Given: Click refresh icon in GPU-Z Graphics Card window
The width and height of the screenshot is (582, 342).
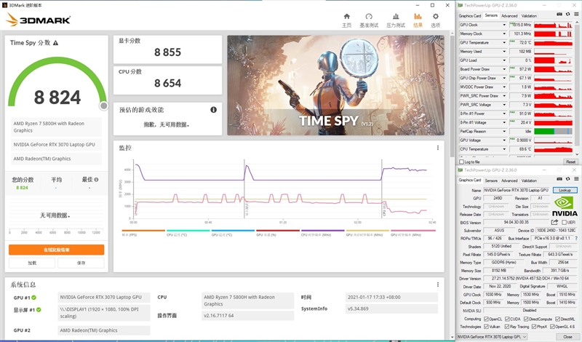Looking at the screenshot, I should [x=567, y=179].
